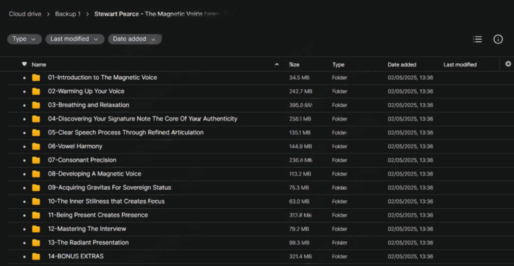The image size is (514, 266).
Task: Switch to list view icon
Action: click(477, 39)
